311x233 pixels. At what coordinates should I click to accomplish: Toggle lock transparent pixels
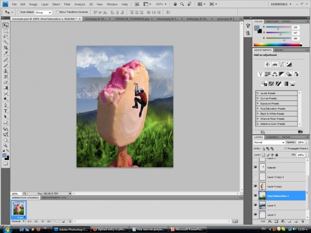tap(263, 155)
